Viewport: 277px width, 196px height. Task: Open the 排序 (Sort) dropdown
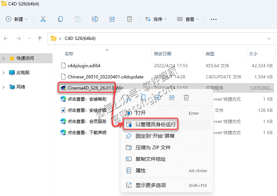click(x=154, y=19)
